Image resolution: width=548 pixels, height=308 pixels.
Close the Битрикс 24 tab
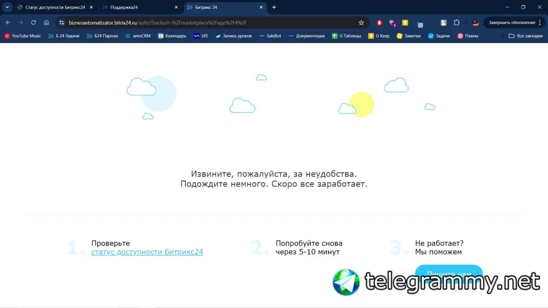(261, 7)
